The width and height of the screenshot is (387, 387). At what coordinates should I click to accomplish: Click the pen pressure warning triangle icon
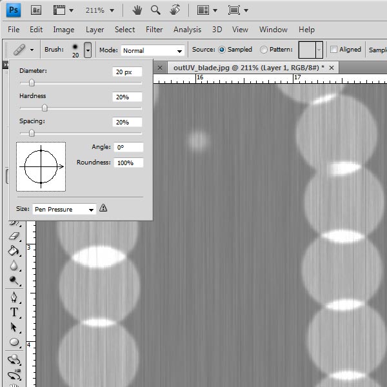pos(103,208)
